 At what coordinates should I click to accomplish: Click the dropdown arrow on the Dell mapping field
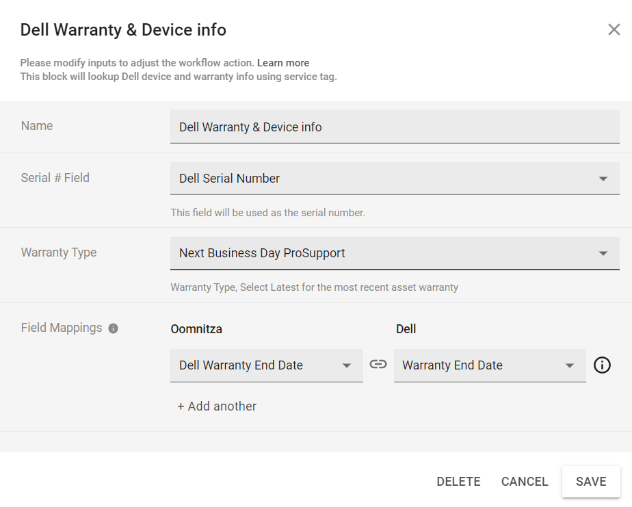[570, 365]
